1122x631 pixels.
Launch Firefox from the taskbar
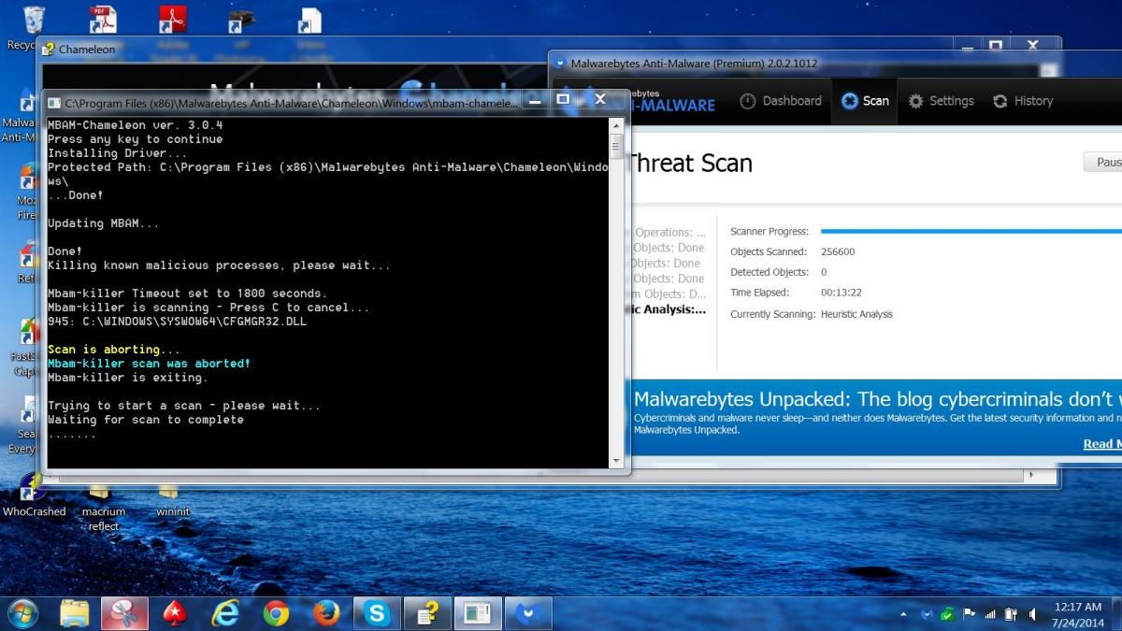tap(327, 613)
